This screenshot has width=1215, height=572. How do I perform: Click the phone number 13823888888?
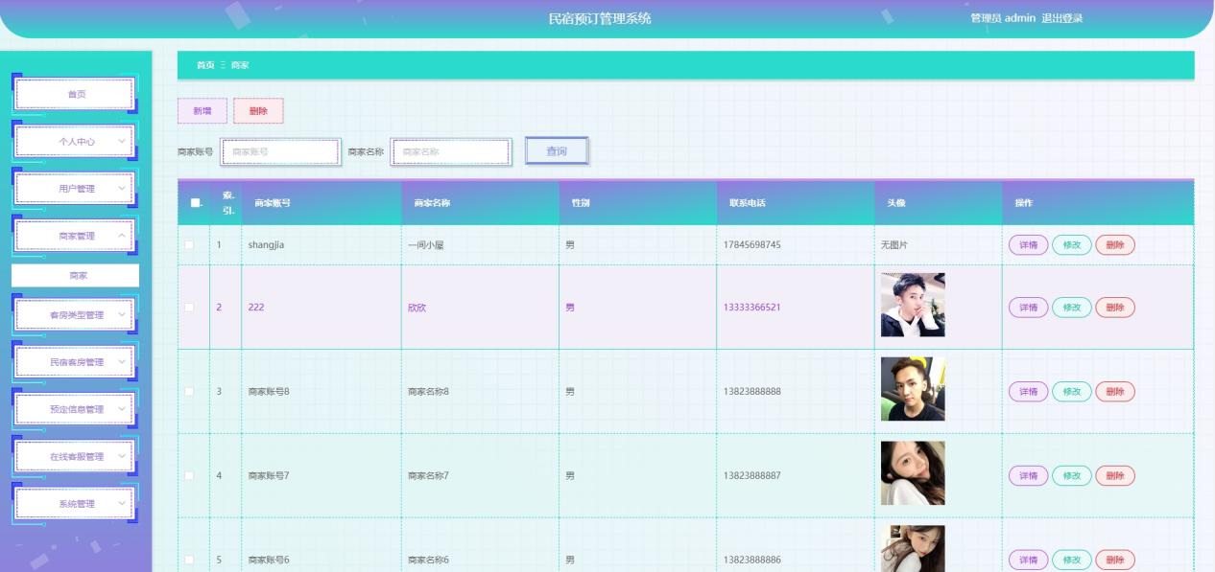click(x=752, y=391)
